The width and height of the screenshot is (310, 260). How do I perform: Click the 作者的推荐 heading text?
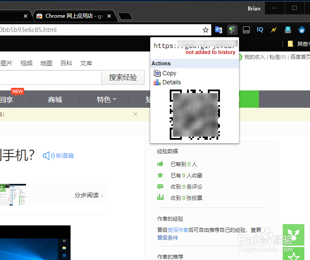coord(170,257)
